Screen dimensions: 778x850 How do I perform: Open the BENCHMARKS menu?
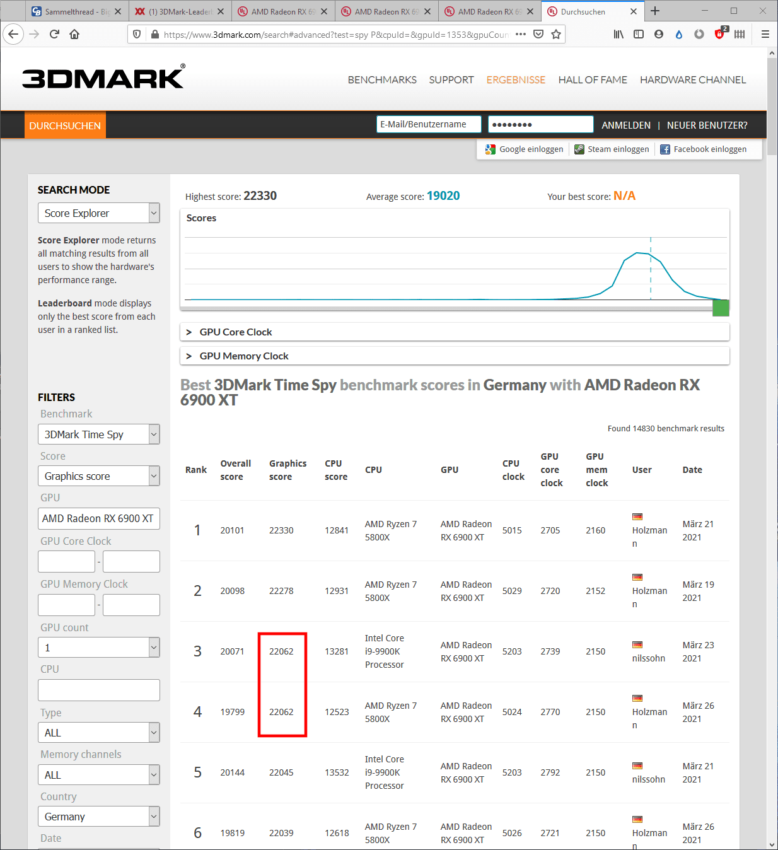coord(382,79)
